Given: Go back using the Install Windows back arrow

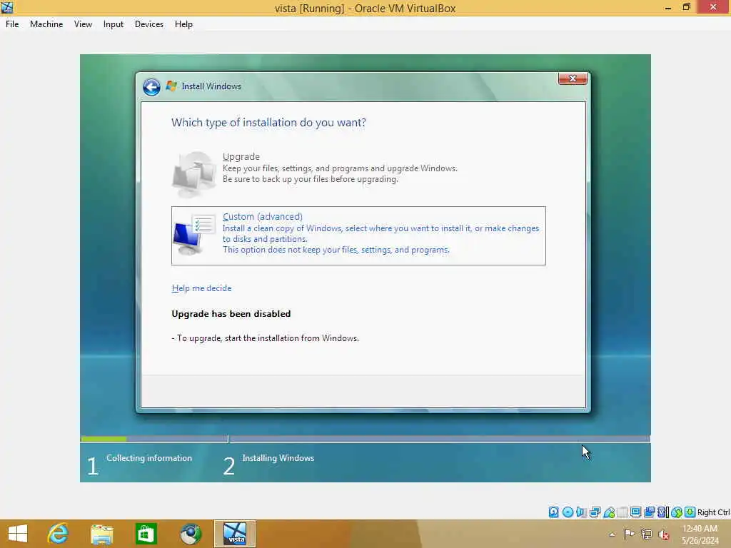Looking at the screenshot, I should pos(151,86).
